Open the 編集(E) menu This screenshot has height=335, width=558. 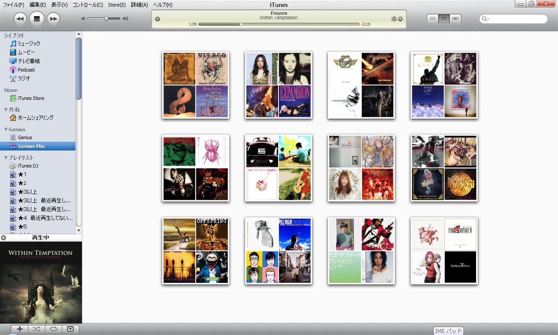click(x=37, y=5)
